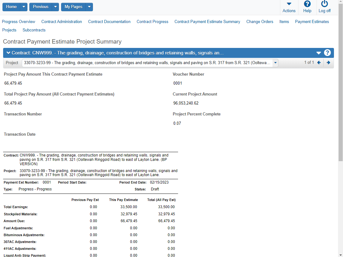This screenshot has width=343, height=257.
Task: Click the Fuel Adjustments row label
Action: 18,228
